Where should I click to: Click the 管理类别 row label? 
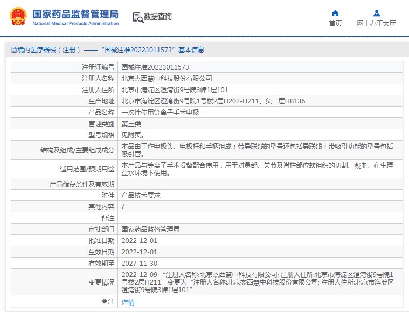click(101, 124)
